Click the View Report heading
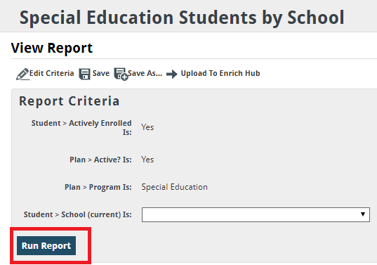Screen dimensions: 377x265 52,48
